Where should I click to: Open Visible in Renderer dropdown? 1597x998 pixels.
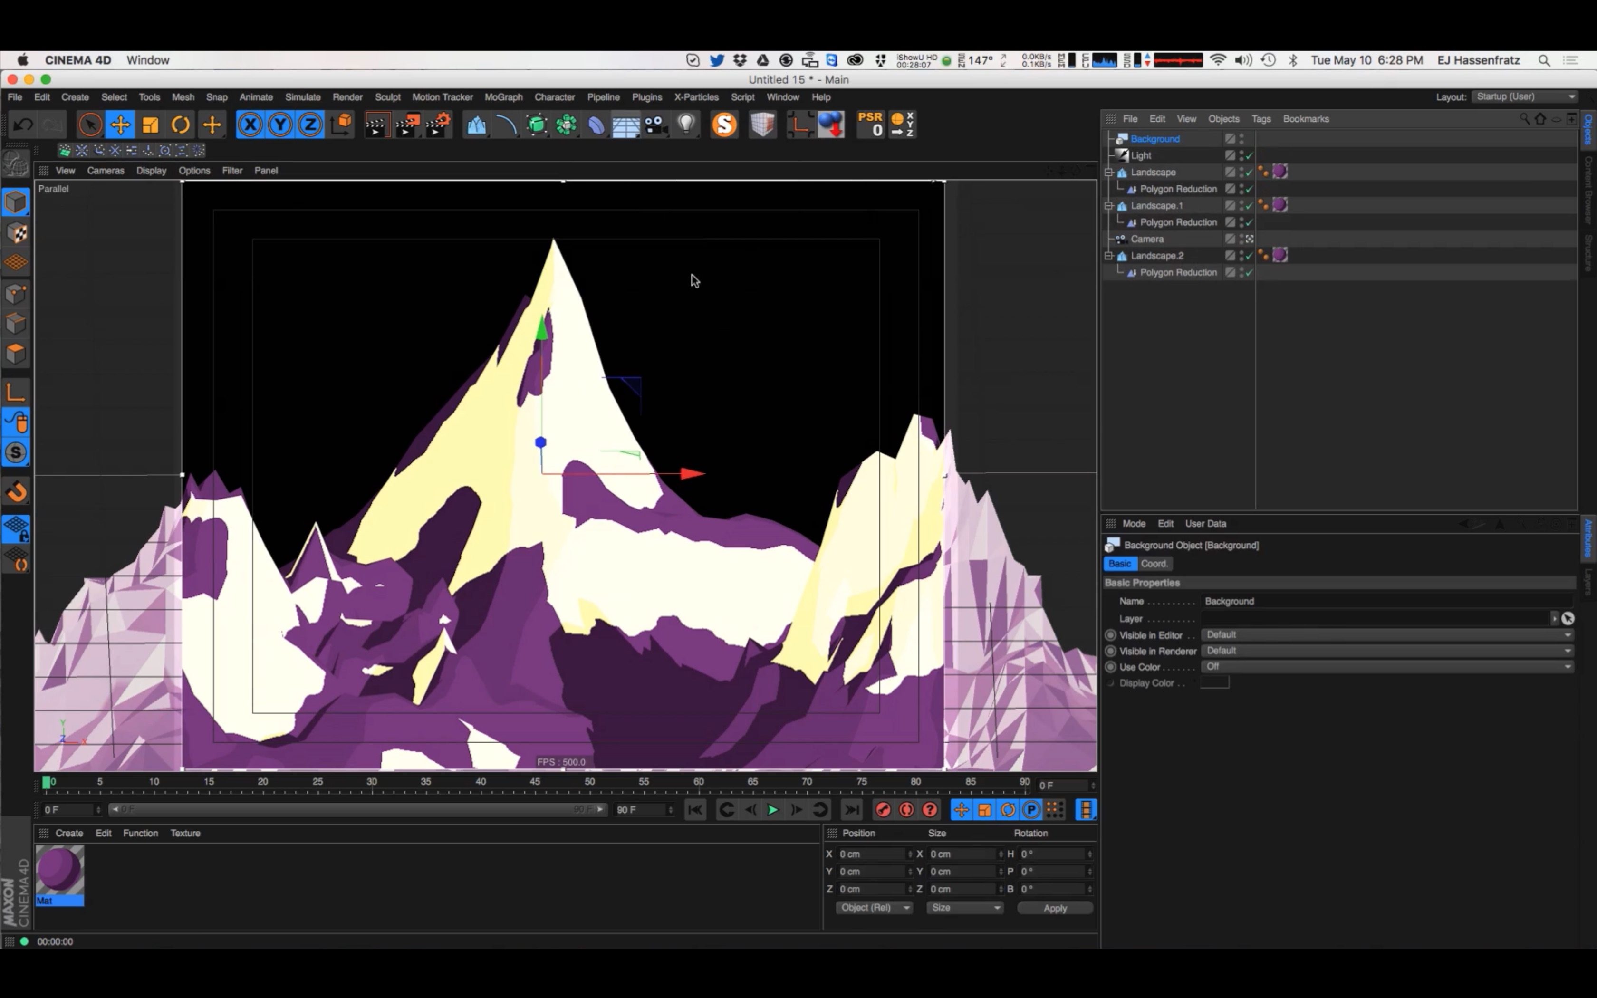point(1387,651)
